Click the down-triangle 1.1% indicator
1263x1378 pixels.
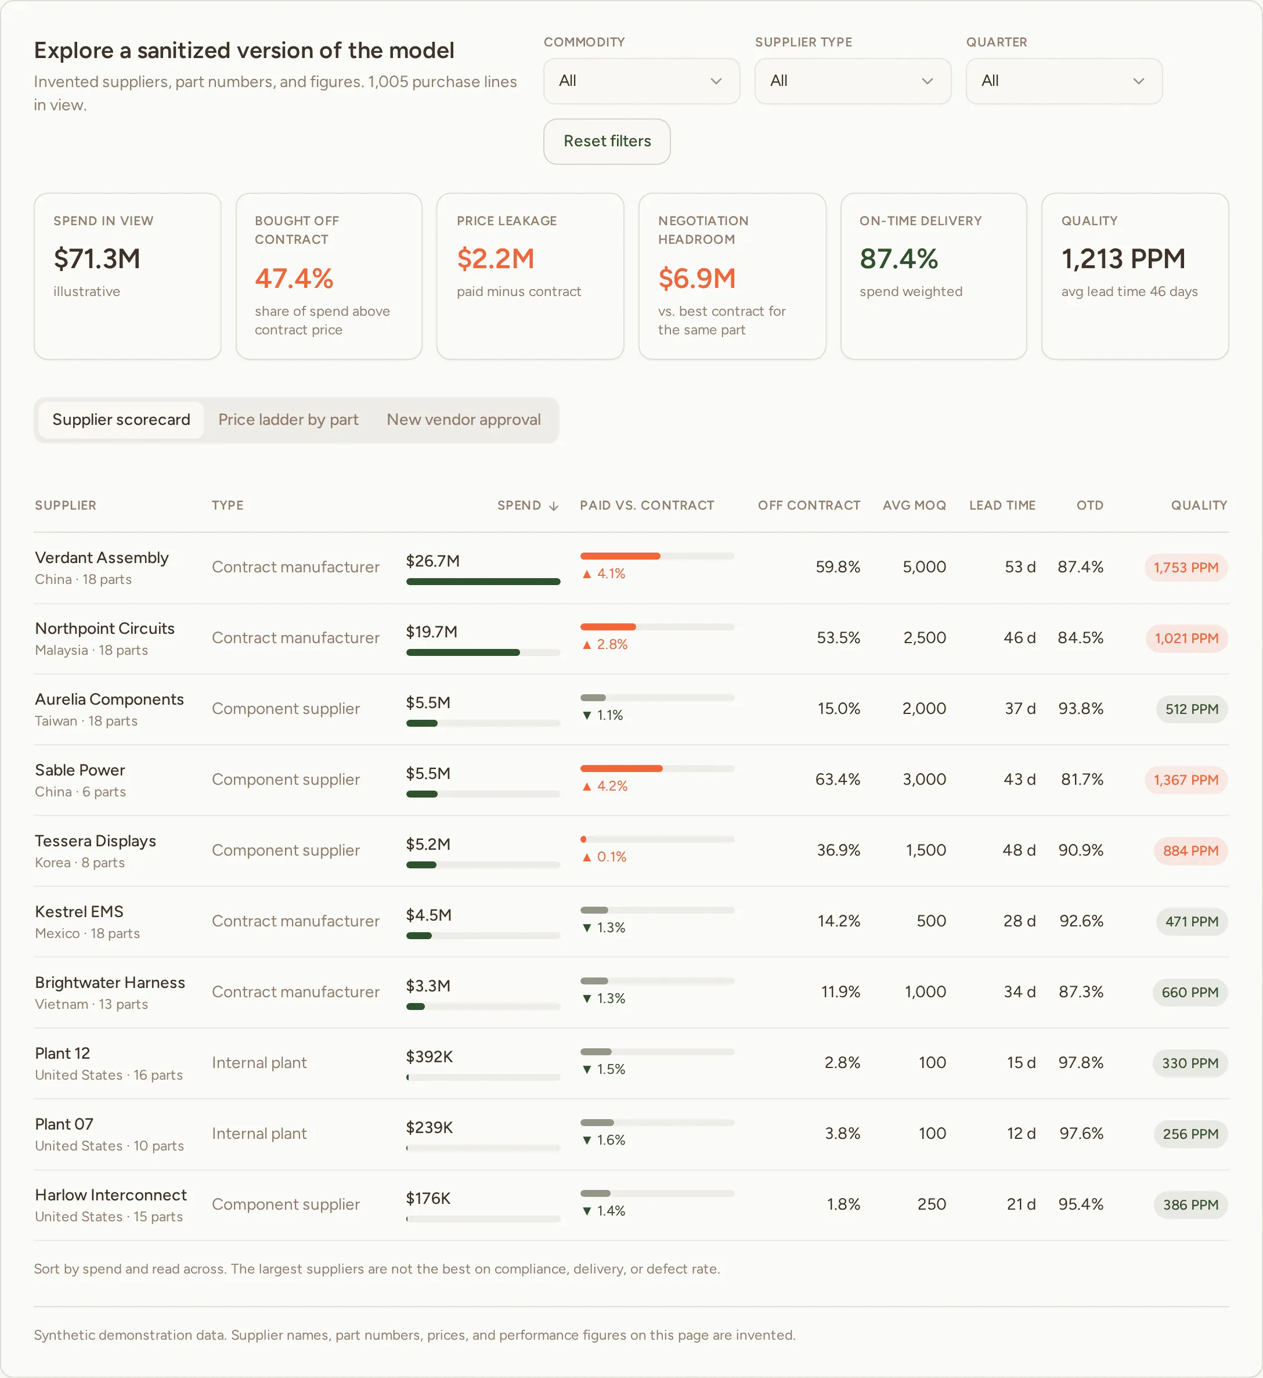pyautogui.click(x=602, y=715)
